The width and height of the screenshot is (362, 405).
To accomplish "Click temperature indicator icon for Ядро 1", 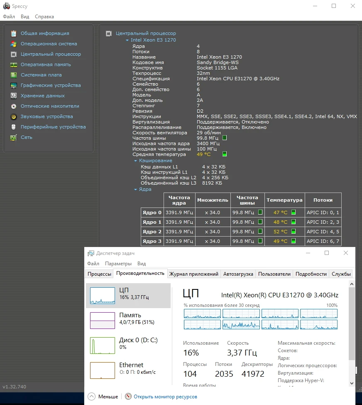I will (x=294, y=222).
